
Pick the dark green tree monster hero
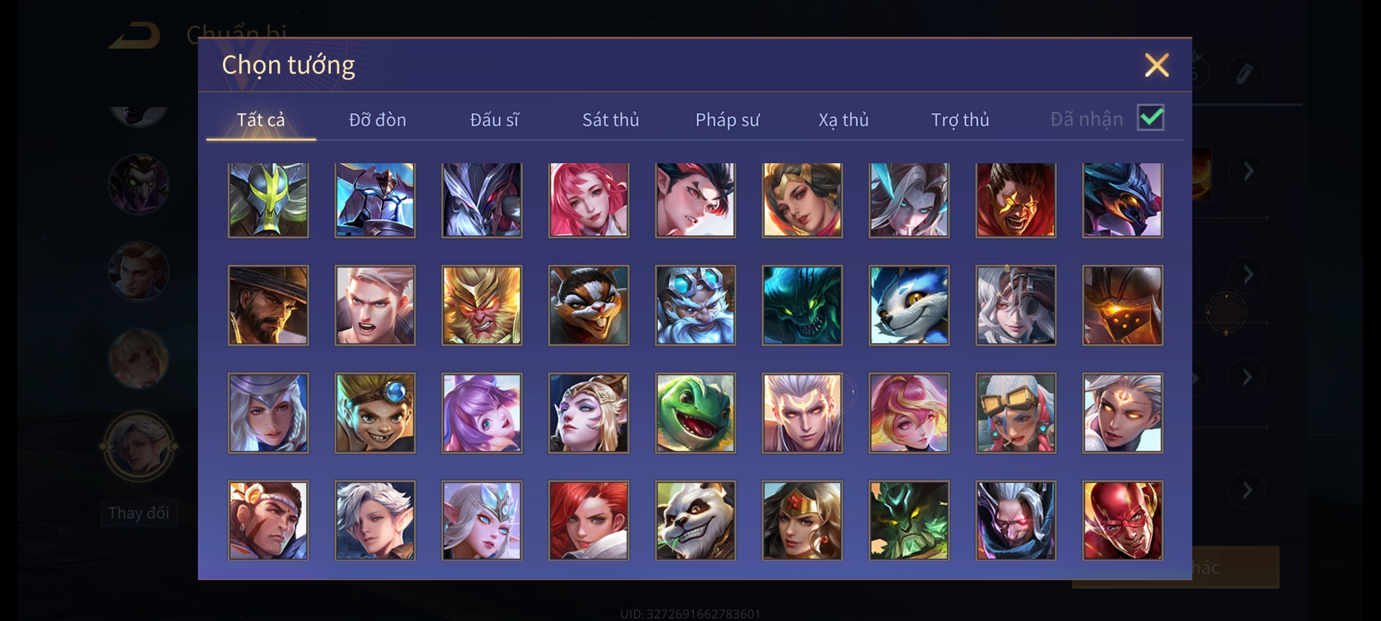coord(909,520)
